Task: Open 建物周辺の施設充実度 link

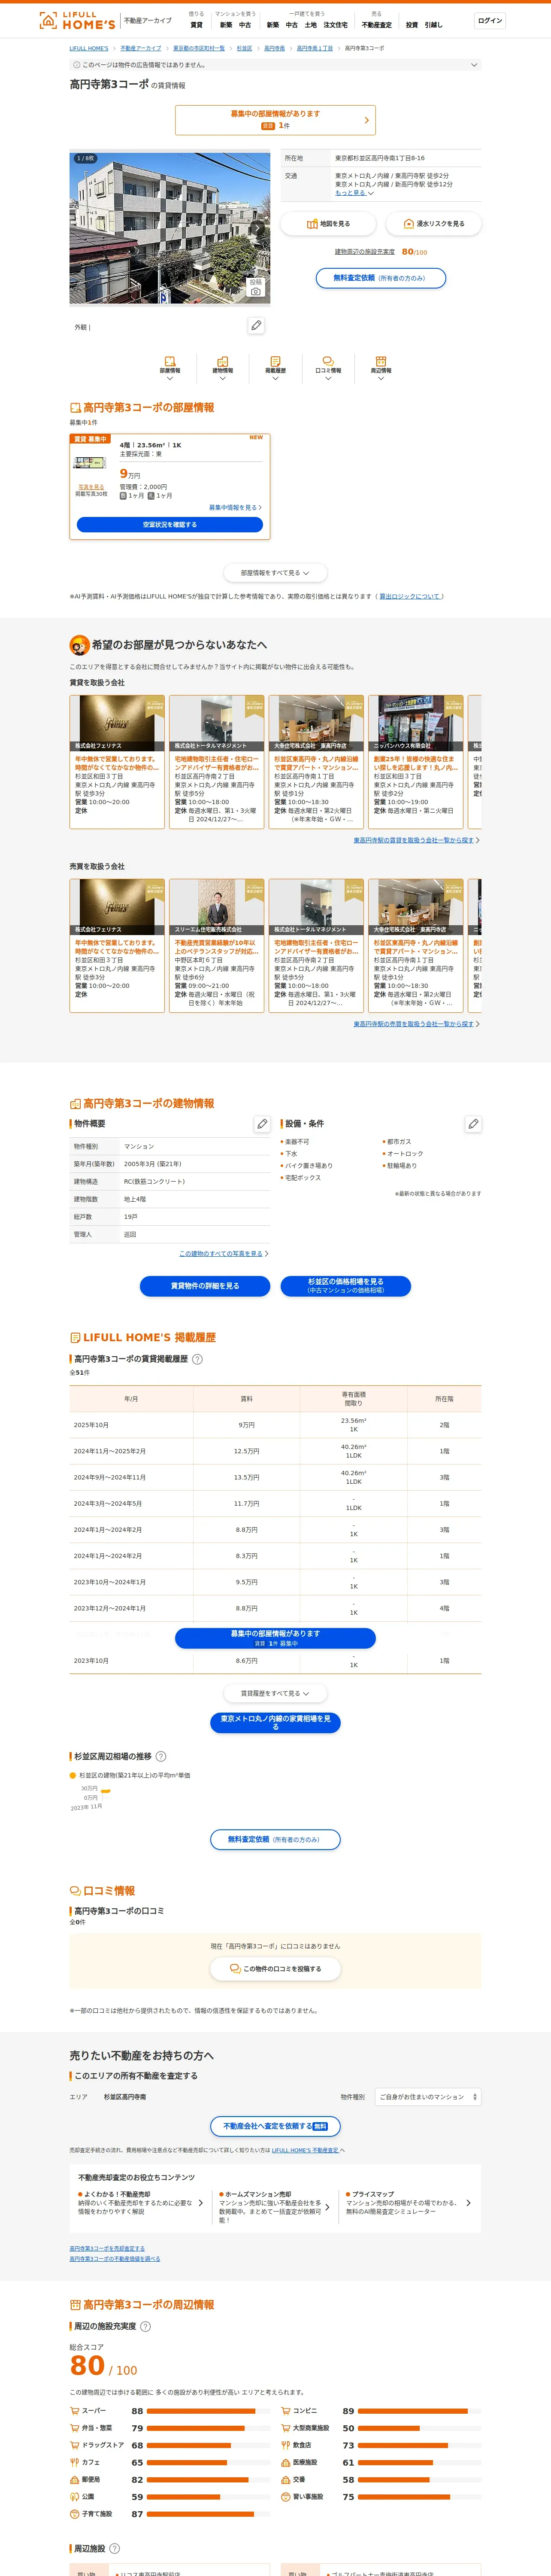Action: coord(366,252)
